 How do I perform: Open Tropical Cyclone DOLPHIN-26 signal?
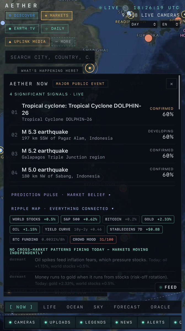click(x=92, y=112)
